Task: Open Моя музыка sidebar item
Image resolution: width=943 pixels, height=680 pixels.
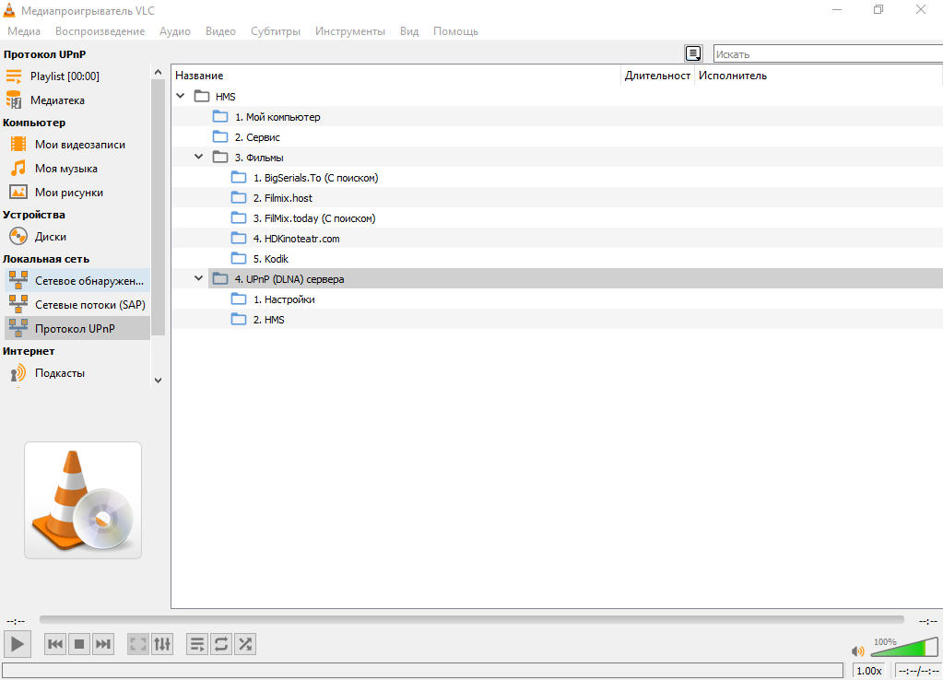Action: pyautogui.click(x=77, y=169)
